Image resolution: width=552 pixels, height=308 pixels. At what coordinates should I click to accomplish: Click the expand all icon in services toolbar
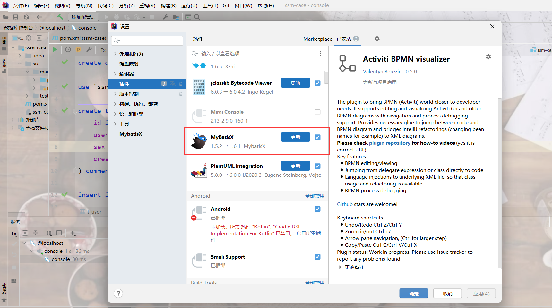(x=25, y=233)
